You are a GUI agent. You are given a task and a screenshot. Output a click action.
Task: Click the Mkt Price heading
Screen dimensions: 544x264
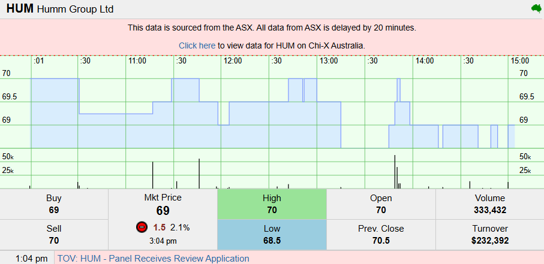163,198
